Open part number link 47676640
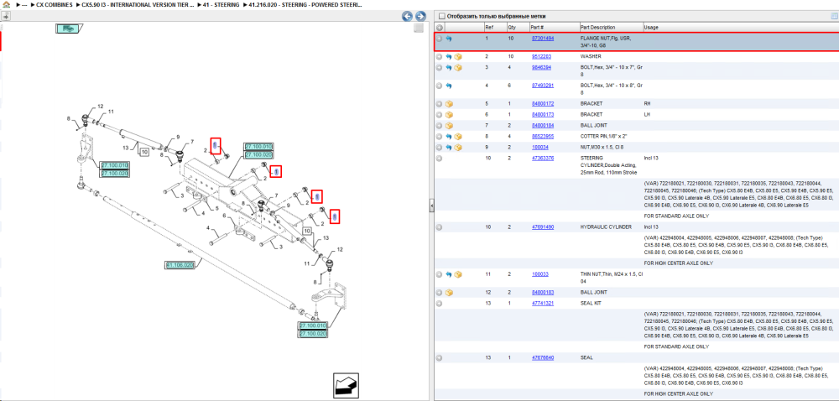 point(542,357)
